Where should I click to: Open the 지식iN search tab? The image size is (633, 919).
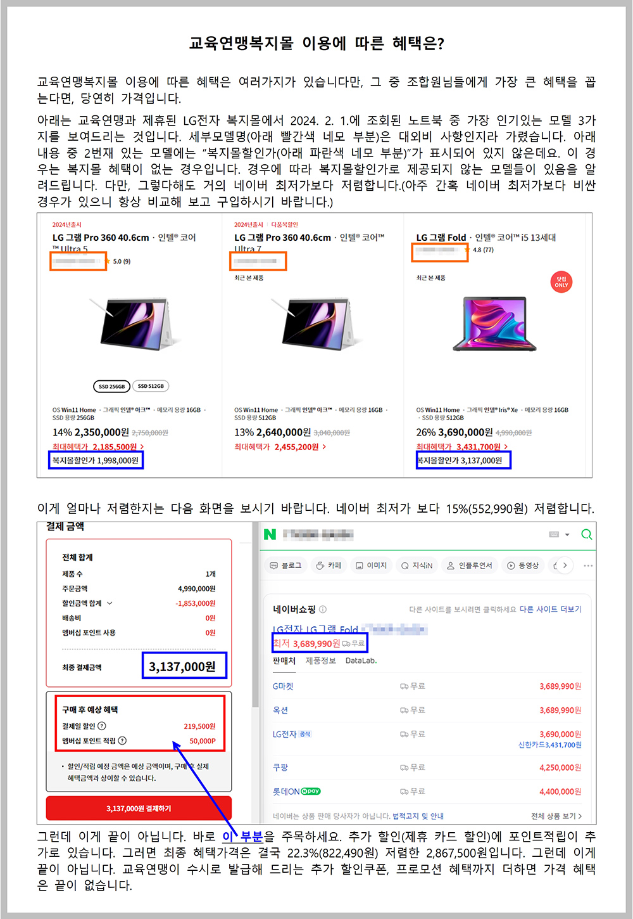pos(417,565)
